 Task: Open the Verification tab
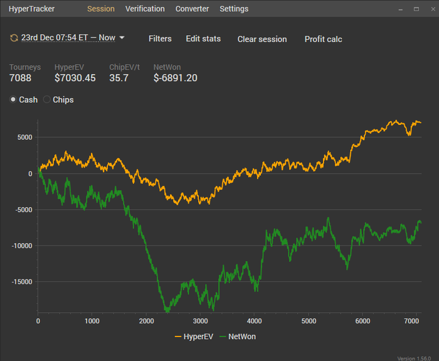coord(145,9)
